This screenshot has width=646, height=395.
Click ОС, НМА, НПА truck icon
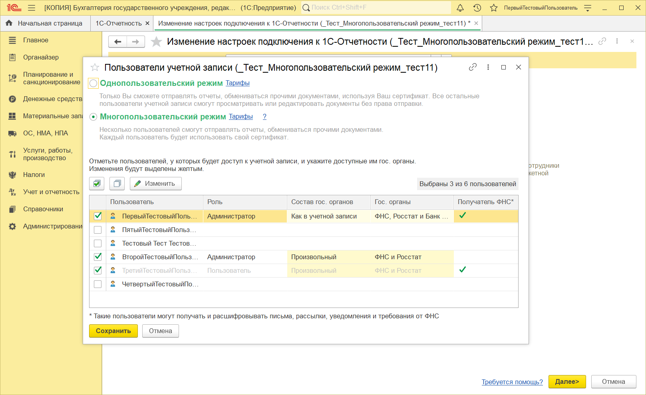pyautogui.click(x=12, y=133)
